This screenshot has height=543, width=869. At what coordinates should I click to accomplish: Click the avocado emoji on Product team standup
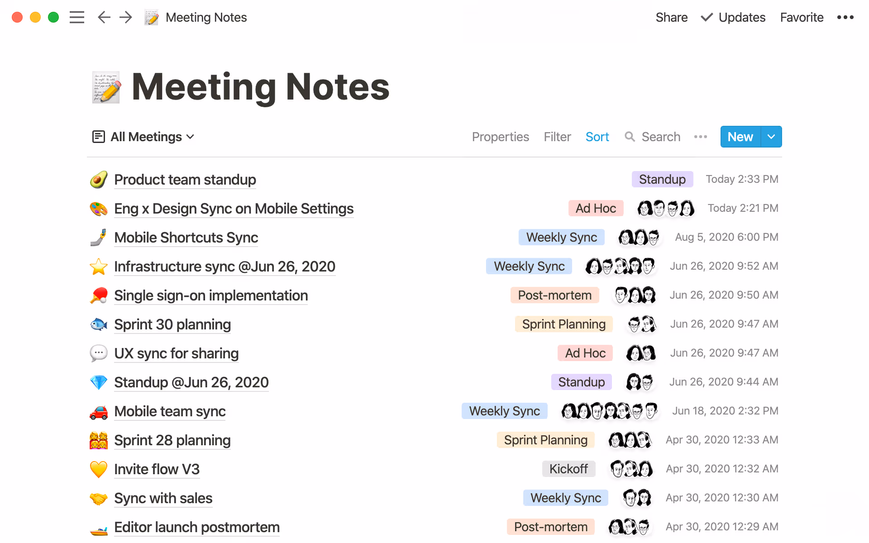tap(99, 180)
